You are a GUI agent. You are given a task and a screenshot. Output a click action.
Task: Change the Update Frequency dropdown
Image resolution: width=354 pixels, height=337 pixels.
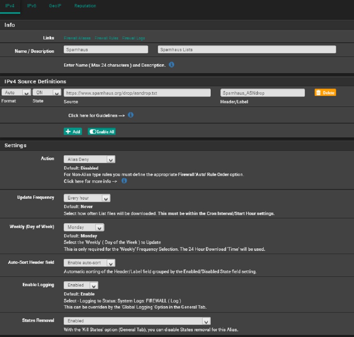click(87, 198)
